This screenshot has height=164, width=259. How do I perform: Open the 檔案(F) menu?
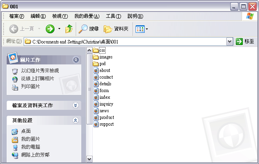point(17,16)
